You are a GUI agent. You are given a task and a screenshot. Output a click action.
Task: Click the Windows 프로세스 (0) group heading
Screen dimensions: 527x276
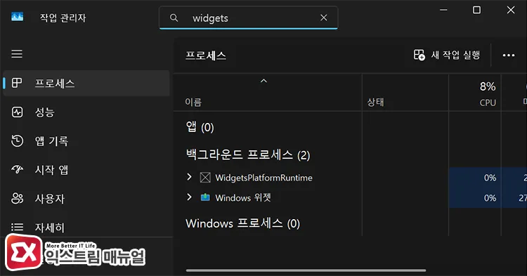[242, 223]
